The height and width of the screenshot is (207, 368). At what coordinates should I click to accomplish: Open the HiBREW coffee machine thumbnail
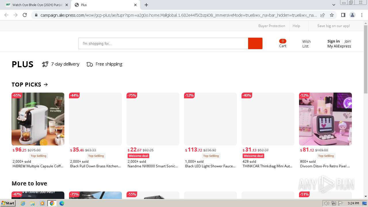[38, 119]
